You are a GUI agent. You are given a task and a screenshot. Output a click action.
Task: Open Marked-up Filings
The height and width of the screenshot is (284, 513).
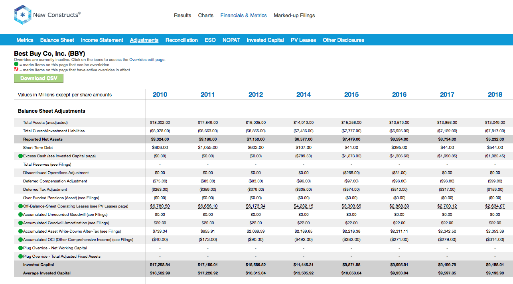[x=294, y=16]
